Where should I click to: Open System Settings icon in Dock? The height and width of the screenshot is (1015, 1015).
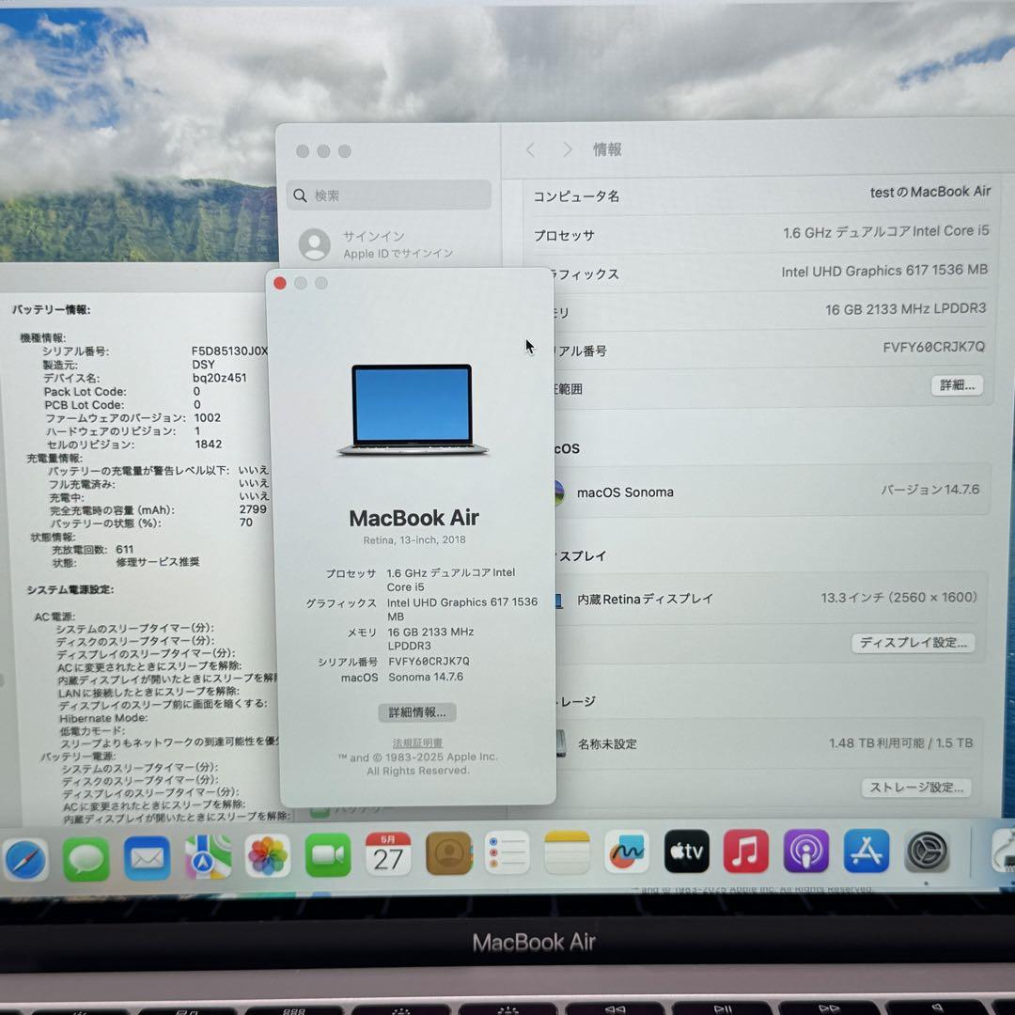(927, 851)
